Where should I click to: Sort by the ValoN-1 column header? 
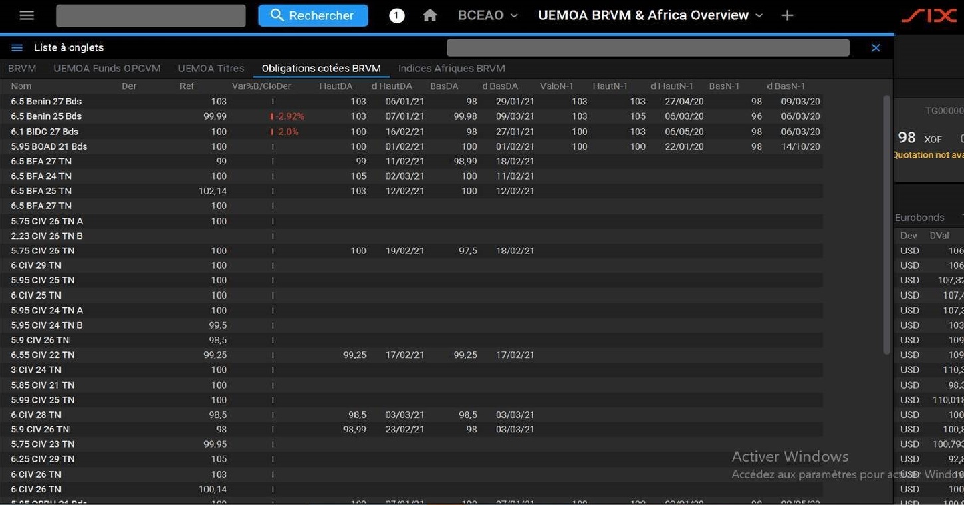[x=557, y=86]
